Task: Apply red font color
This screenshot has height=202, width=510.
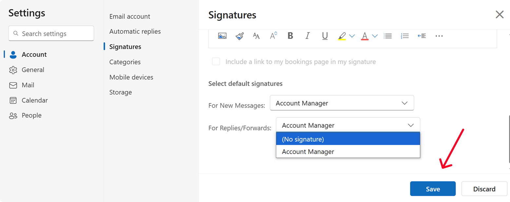Action: pos(364,36)
